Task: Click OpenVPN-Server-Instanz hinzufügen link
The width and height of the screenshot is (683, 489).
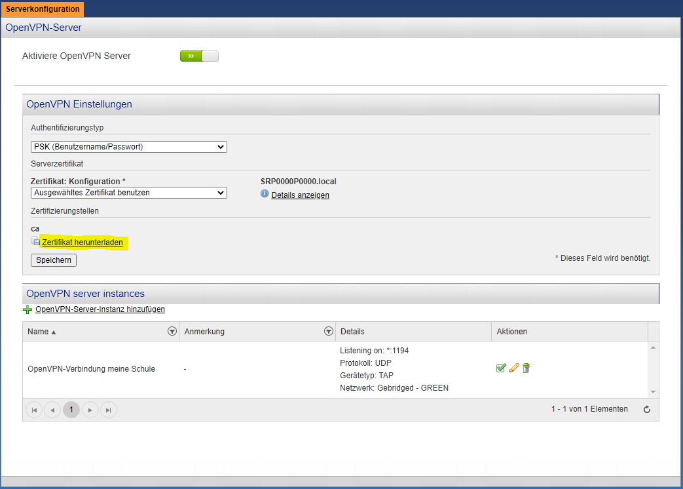Action: tap(100, 309)
